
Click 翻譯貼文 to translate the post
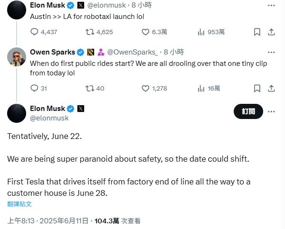click(19, 204)
